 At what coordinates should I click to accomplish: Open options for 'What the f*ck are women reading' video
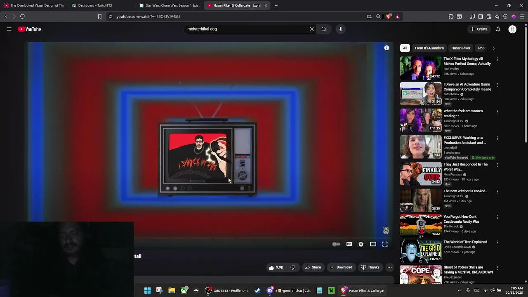click(x=497, y=112)
